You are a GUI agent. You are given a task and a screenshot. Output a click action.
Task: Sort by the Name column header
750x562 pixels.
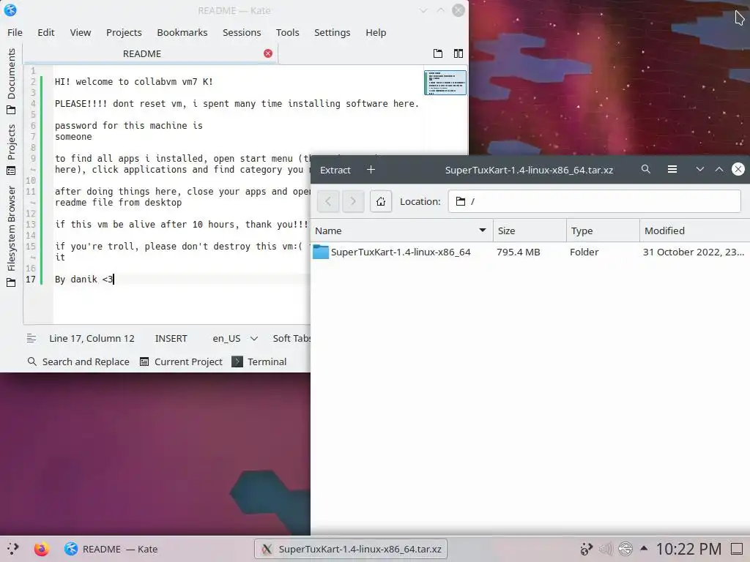pyautogui.click(x=402, y=231)
